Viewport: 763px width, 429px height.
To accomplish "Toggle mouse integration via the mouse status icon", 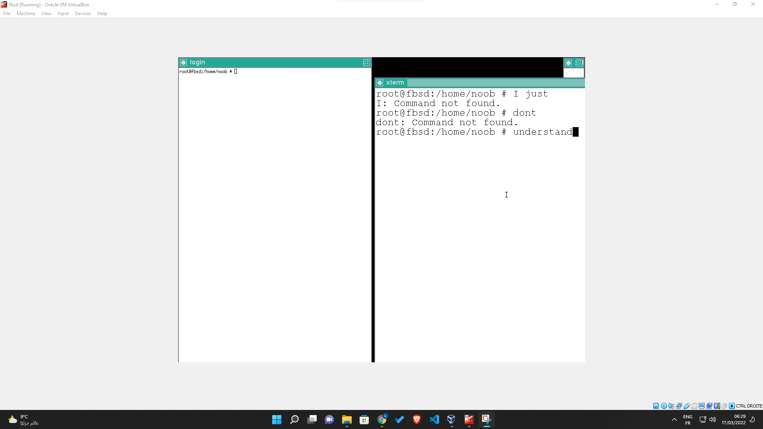I will pos(724,406).
